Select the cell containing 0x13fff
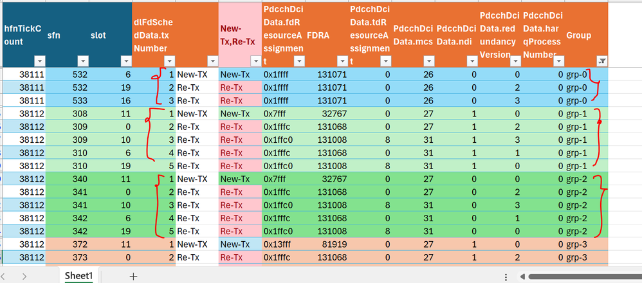This screenshot has height=283, width=642. tap(283, 244)
